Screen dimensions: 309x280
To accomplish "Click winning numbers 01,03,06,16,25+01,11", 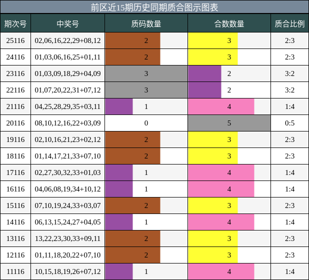I will tap(67, 57).
